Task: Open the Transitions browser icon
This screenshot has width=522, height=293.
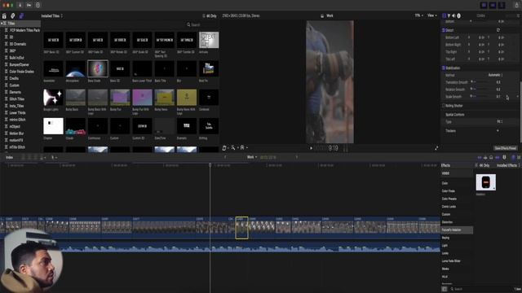Action: (x=519, y=157)
